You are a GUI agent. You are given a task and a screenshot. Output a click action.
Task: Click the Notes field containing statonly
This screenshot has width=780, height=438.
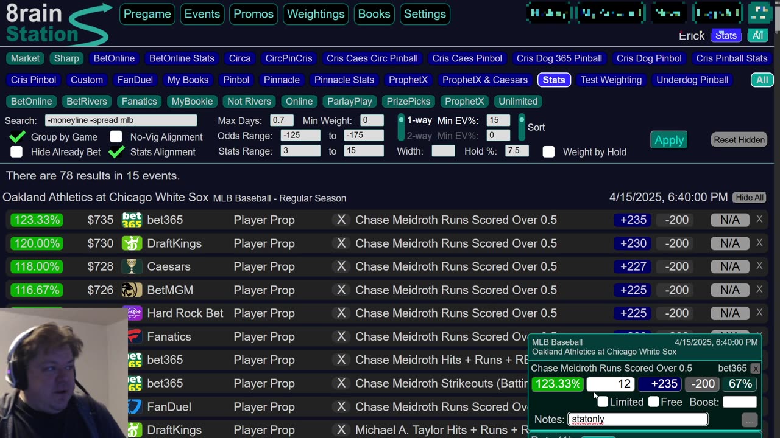638,419
